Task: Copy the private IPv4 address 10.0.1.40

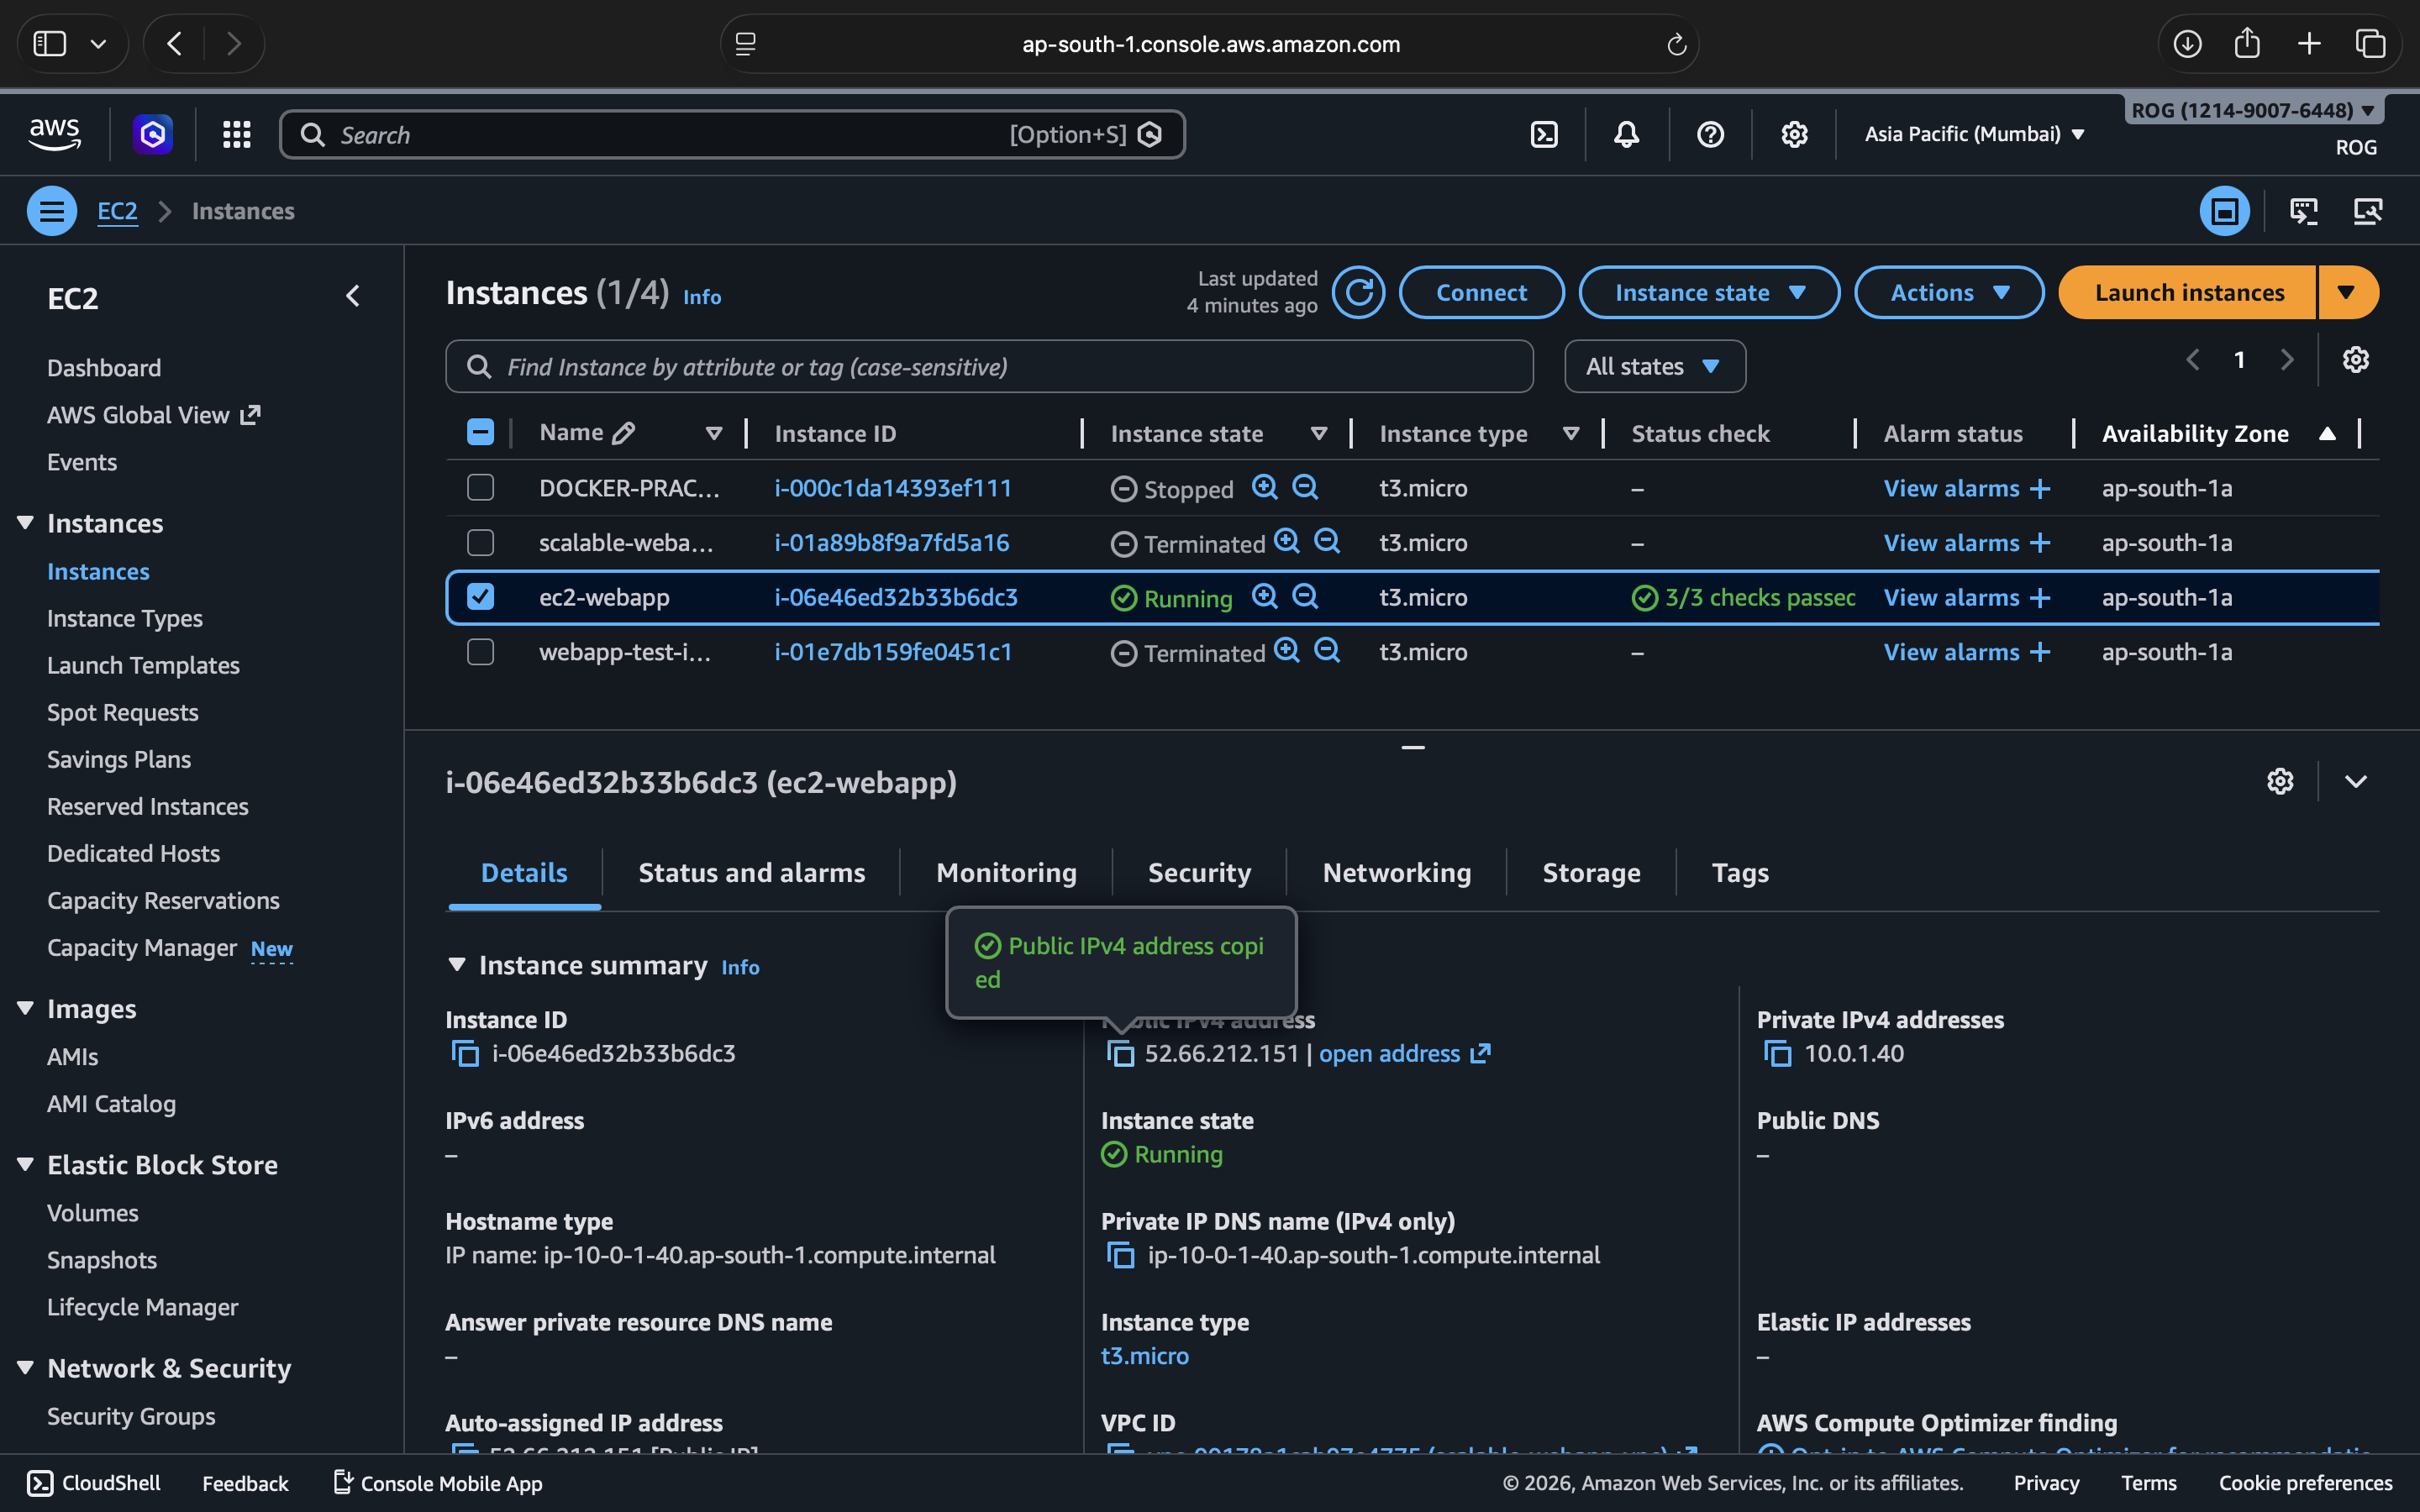Action: tap(1777, 1054)
